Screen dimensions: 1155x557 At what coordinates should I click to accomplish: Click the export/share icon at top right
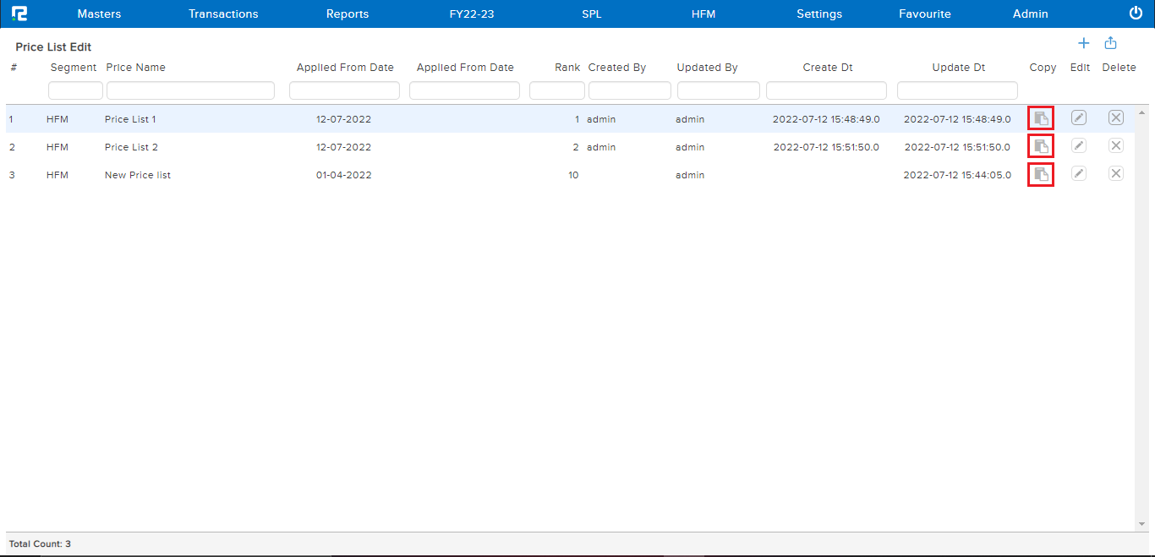(x=1111, y=43)
